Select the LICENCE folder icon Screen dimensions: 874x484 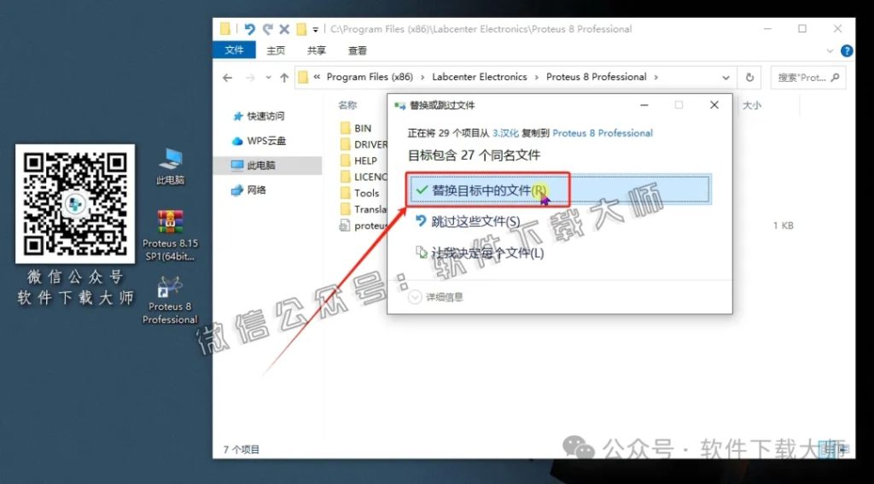(345, 177)
